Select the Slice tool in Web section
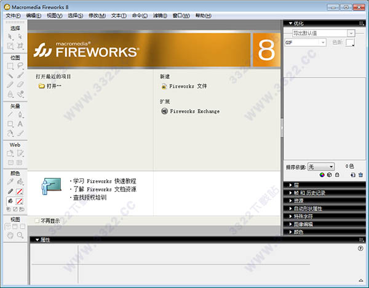 pyautogui.click(x=20, y=153)
